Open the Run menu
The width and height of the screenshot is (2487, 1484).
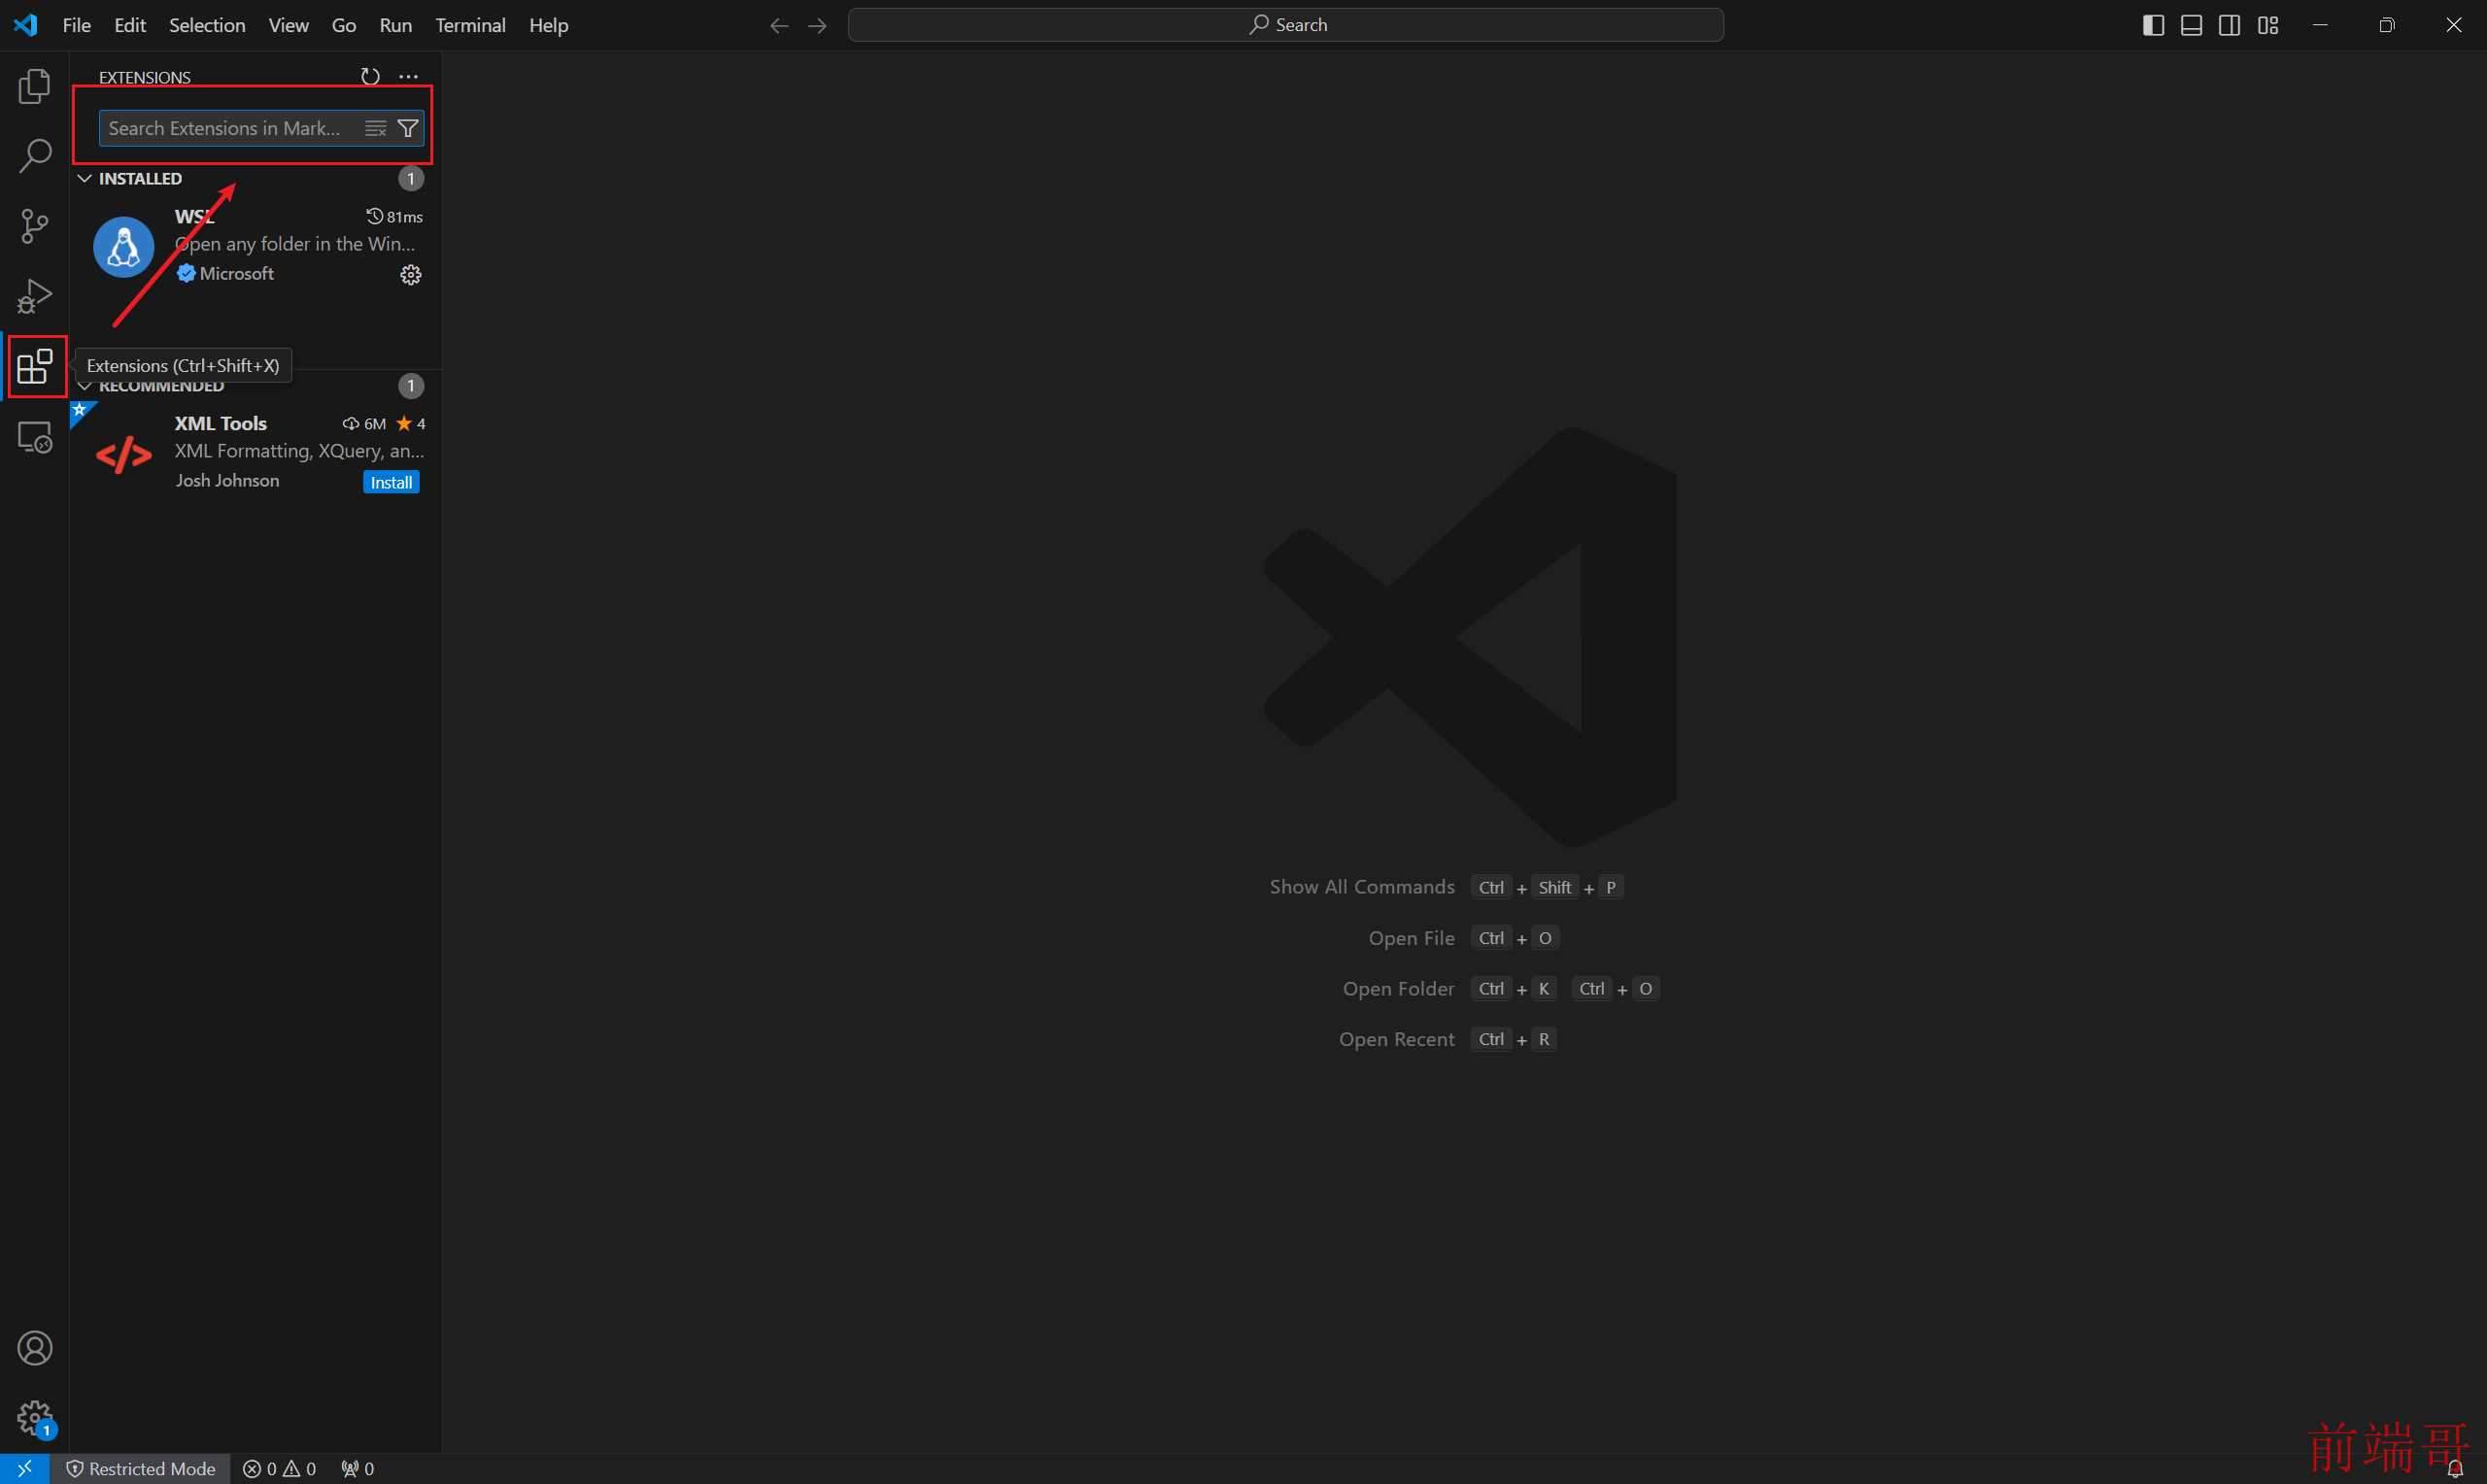point(395,25)
